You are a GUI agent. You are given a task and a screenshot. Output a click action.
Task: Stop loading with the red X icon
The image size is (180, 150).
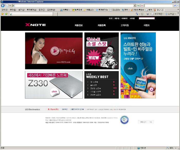(142, 5)
